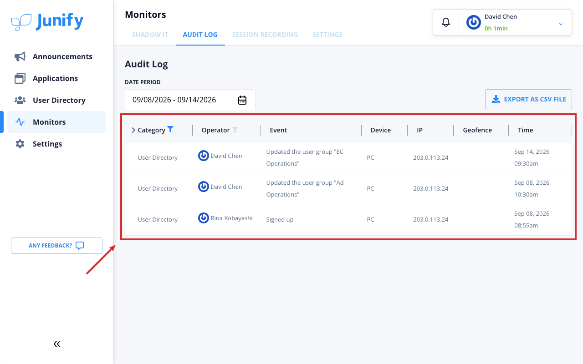Click the Event column header
Screen dimensions: 583x364
pos(278,130)
